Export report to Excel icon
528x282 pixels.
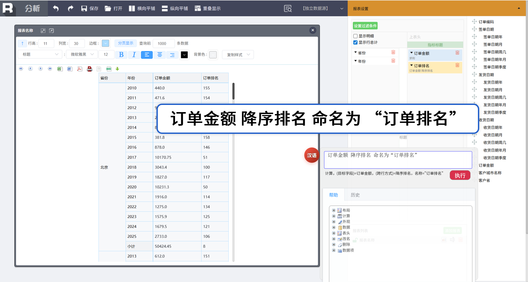click(60, 69)
